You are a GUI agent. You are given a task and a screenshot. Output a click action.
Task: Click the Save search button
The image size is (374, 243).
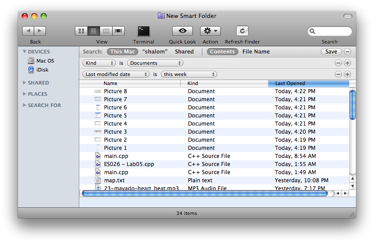331,52
